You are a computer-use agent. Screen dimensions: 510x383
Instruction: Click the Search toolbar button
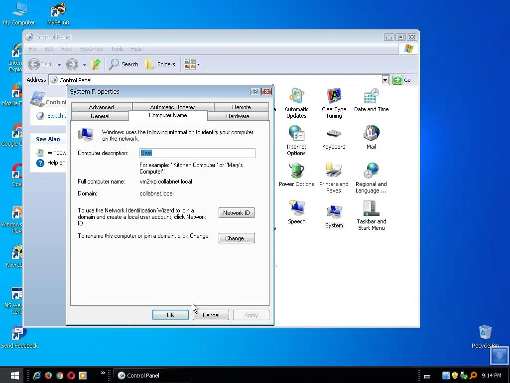tap(124, 64)
